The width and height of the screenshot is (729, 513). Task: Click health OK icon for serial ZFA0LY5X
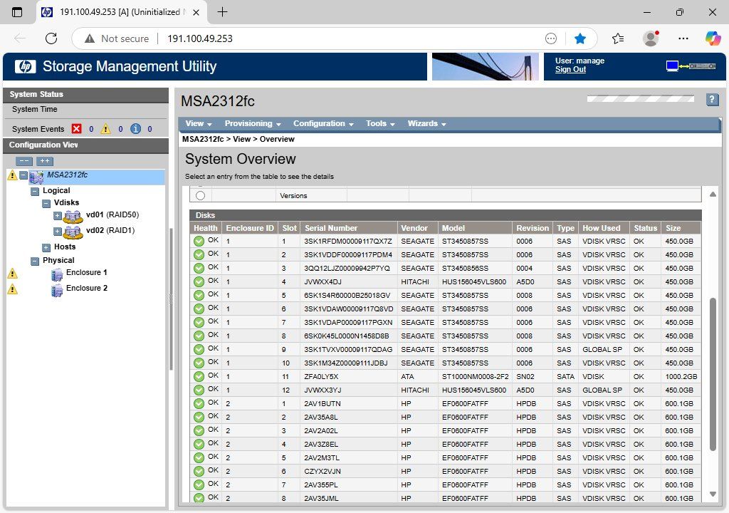tap(199, 377)
